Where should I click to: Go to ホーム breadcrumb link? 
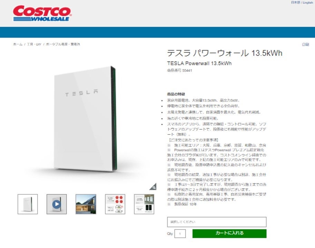pos(18,44)
